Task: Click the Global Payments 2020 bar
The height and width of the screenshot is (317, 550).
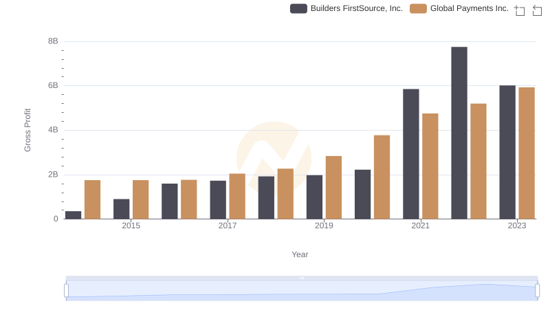Action: pyautogui.click(x=382, y=177)
